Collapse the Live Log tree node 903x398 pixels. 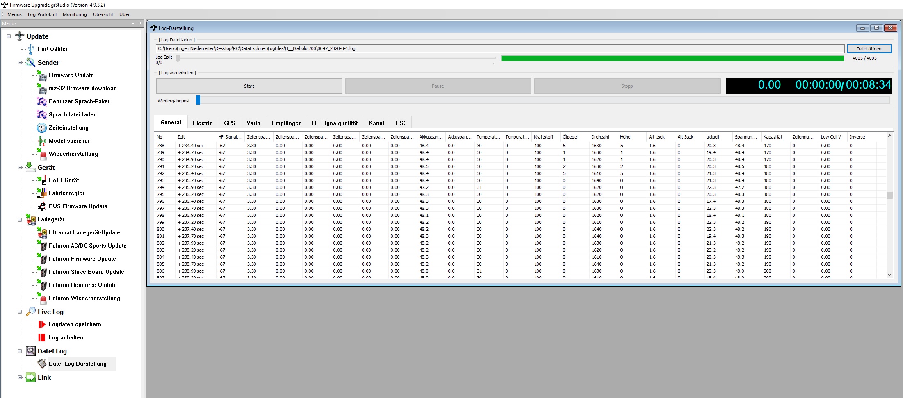[x=20, y=312]
